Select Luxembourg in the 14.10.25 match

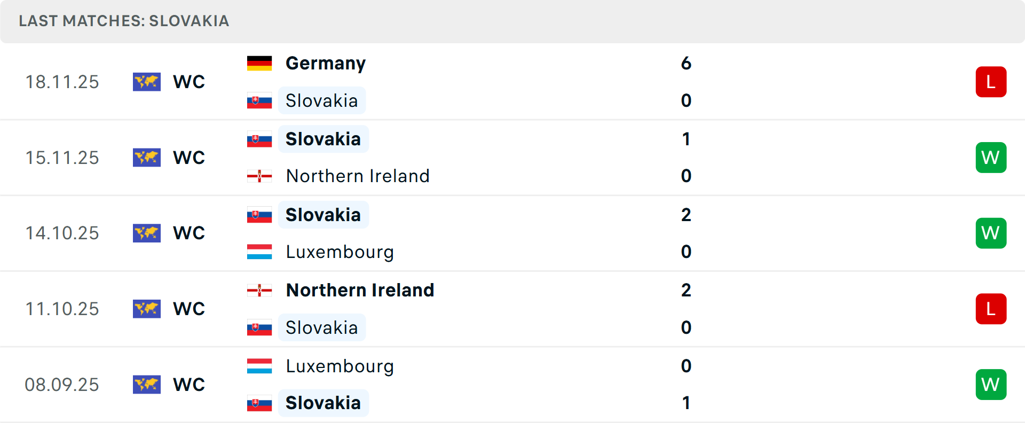tap(340, 252)
